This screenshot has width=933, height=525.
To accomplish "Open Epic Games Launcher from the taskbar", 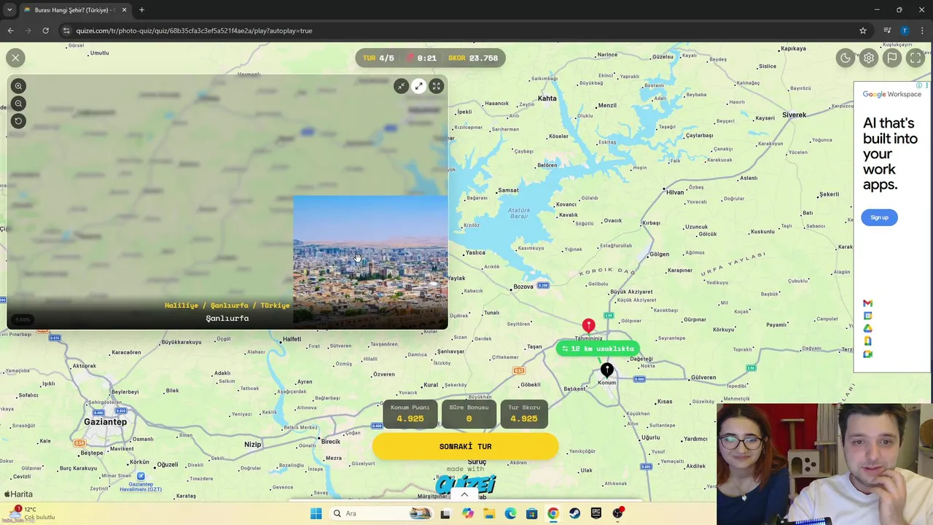I will [596, 513].
